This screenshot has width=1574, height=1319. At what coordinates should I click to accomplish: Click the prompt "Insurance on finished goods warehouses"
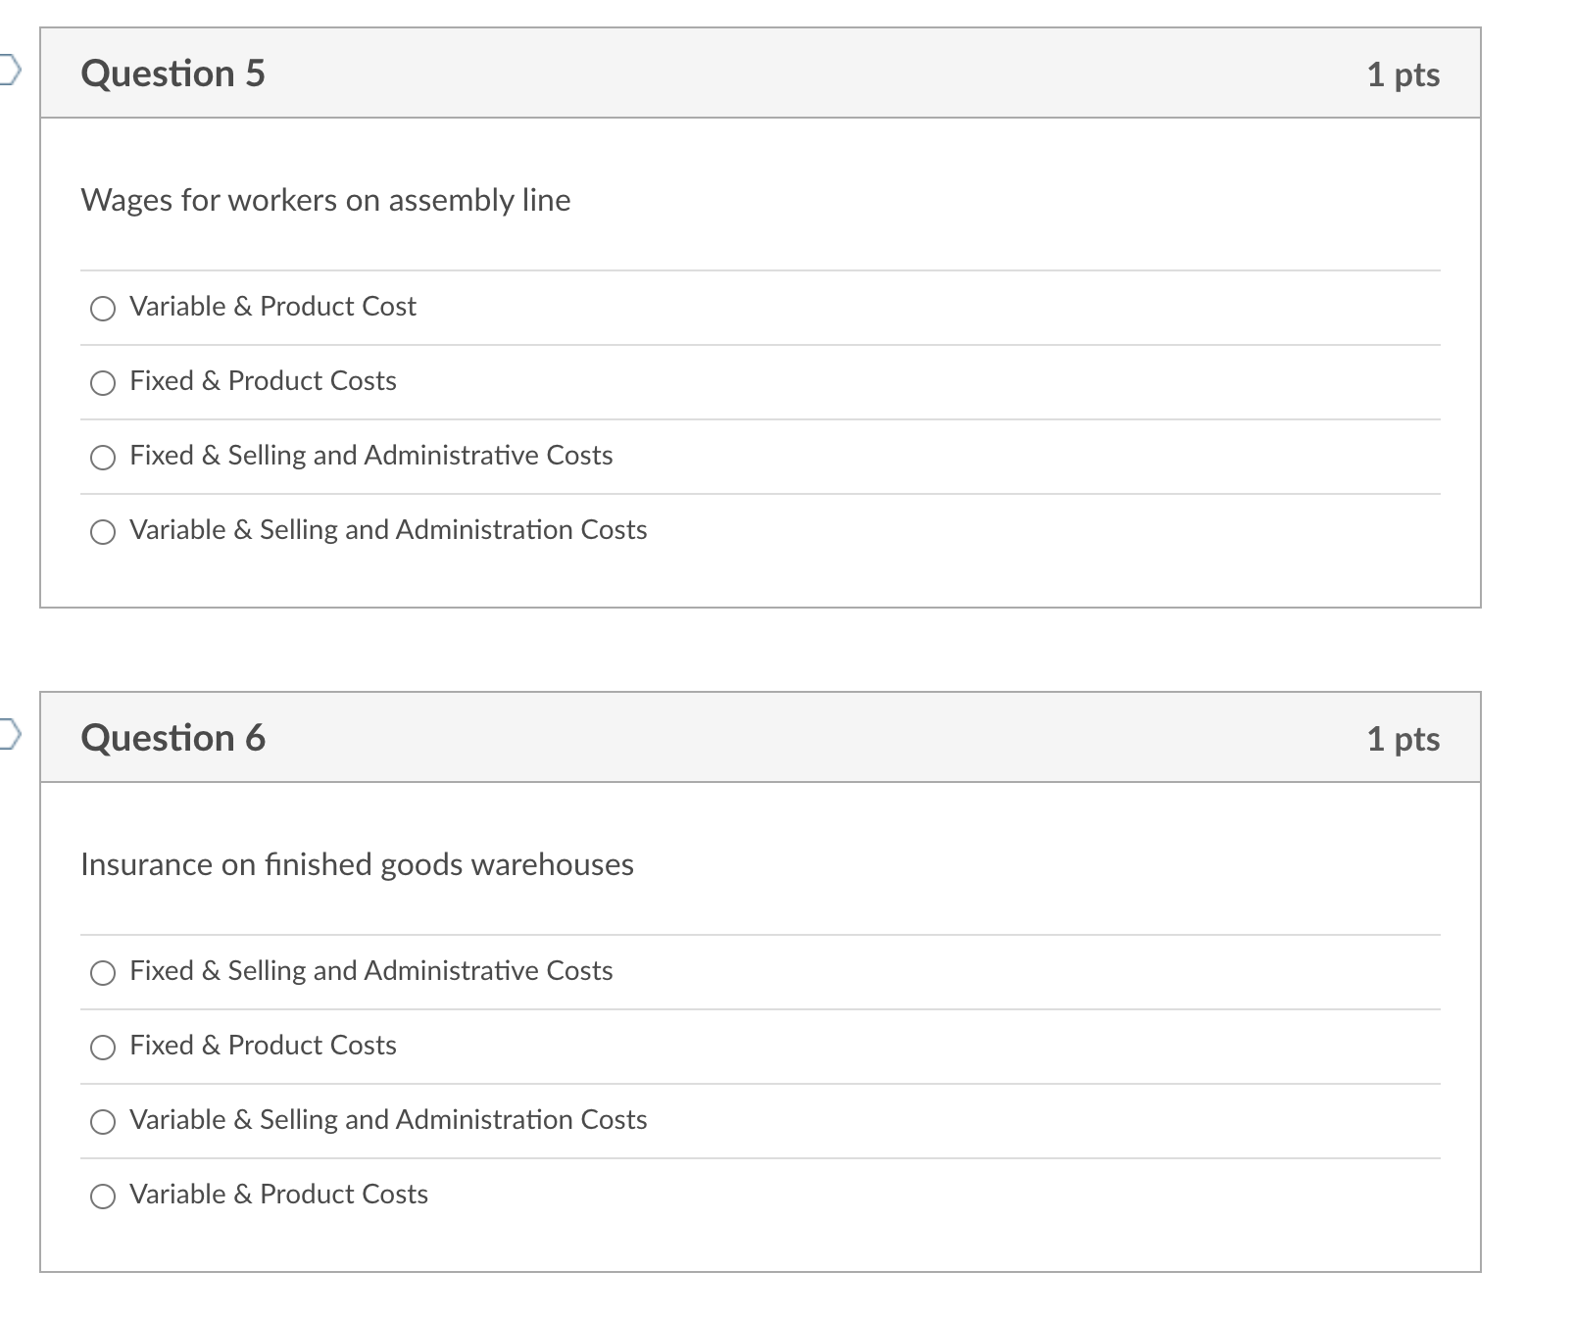(x=358, y=864)
